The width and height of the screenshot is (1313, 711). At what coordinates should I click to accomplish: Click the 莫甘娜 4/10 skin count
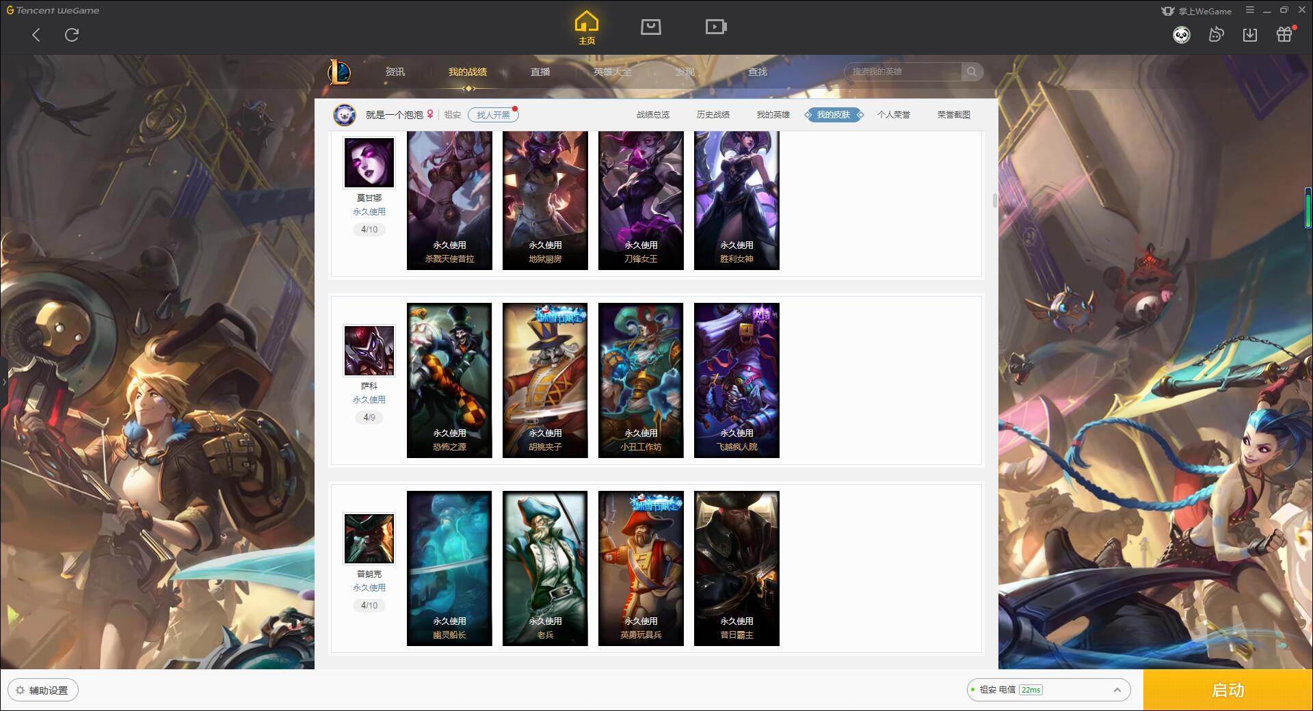(x=369, y=230)
